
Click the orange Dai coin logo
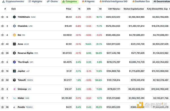[x=14, y=35]
